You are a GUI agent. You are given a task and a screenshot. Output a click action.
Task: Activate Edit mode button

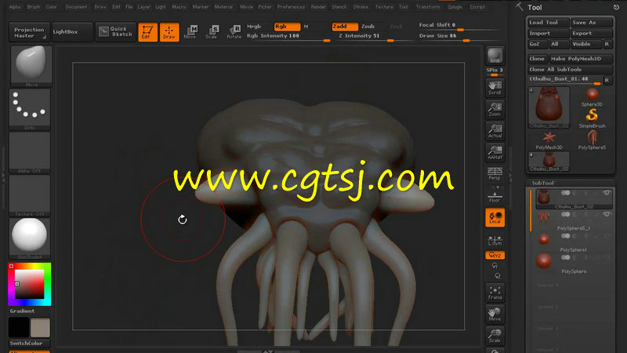click(147, 32)
